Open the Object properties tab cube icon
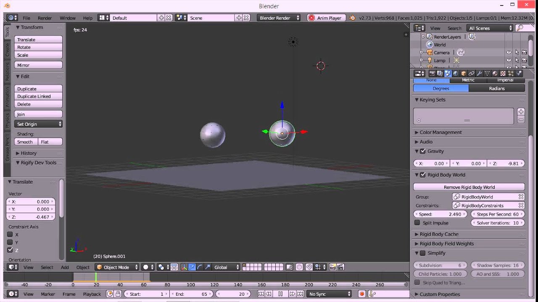Image resolution: width=538 pixels, height=302 pixels. click(464, 73)
